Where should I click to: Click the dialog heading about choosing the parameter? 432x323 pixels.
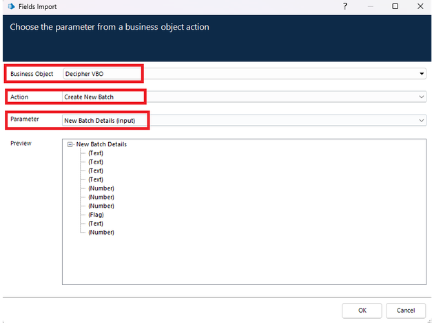(110, 27)
